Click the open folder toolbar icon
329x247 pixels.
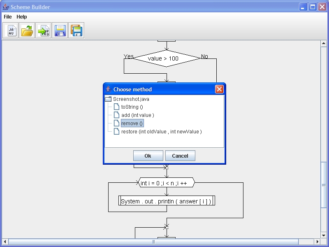point(27,30)
